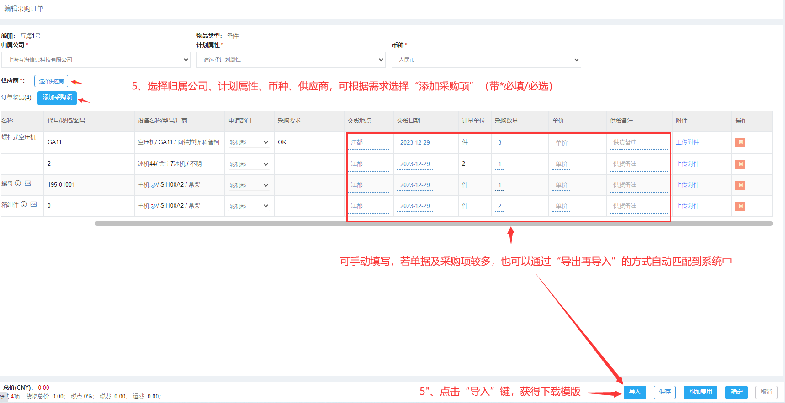Open delivery date for GA11 row
This screenshot has width=785, height=403.
tap(415, 143)
